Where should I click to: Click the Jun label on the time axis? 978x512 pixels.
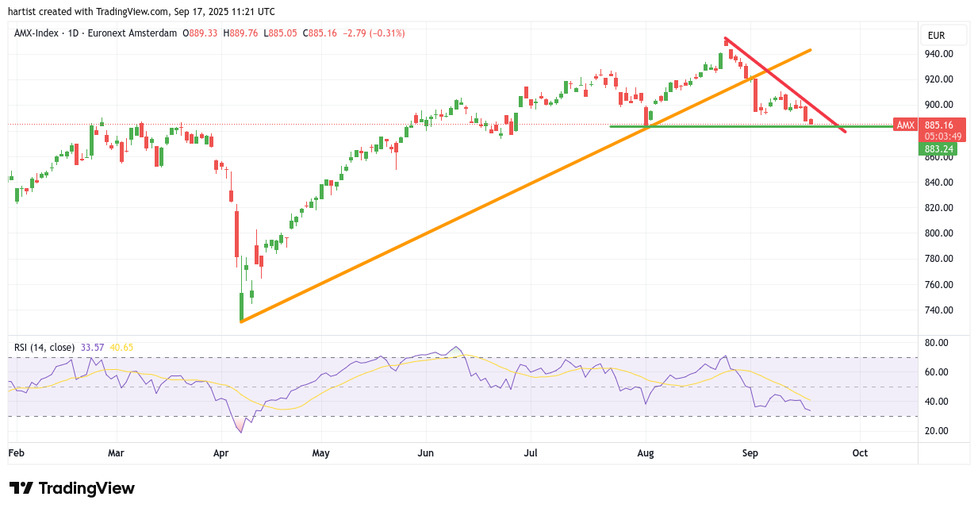coord(425,453)
